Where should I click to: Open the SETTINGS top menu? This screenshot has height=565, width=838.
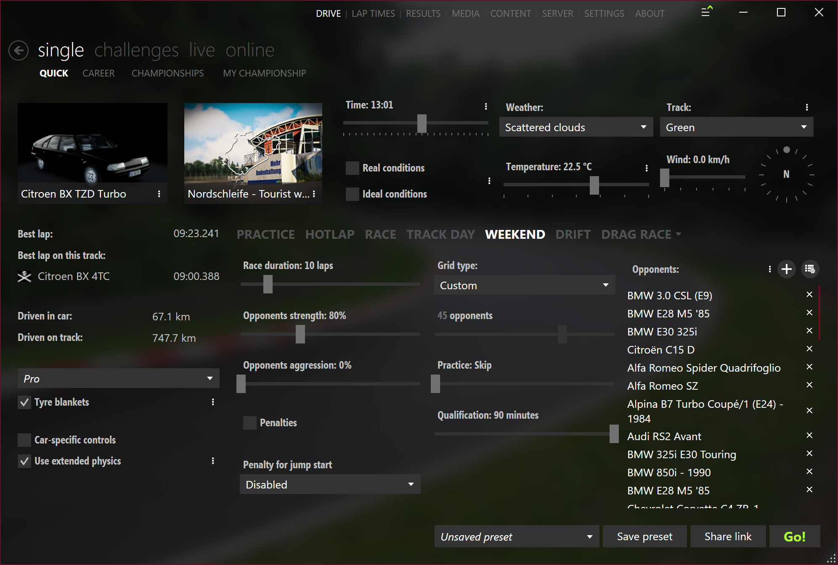point(604,13)
